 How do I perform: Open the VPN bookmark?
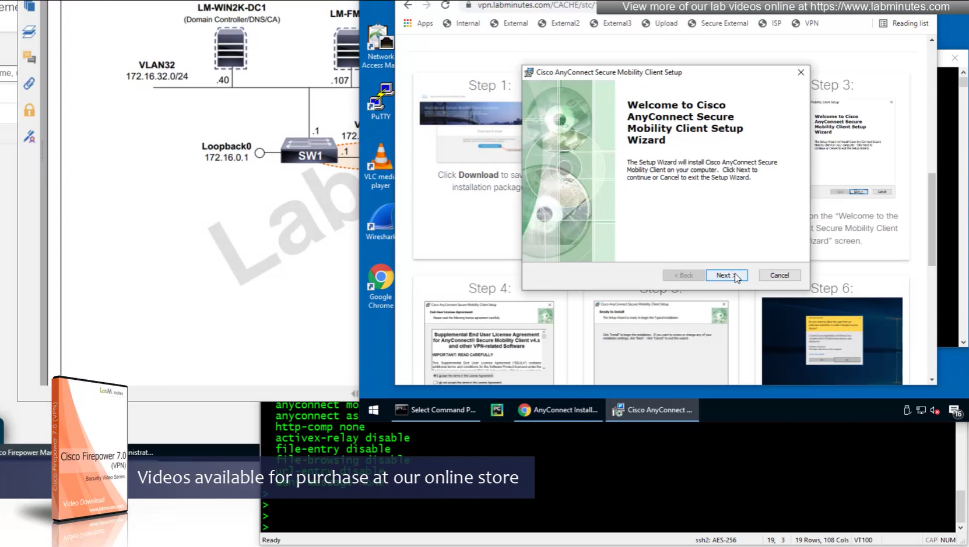805,23
